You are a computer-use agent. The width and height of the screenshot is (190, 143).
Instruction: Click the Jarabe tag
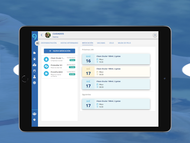pos(72,74)
